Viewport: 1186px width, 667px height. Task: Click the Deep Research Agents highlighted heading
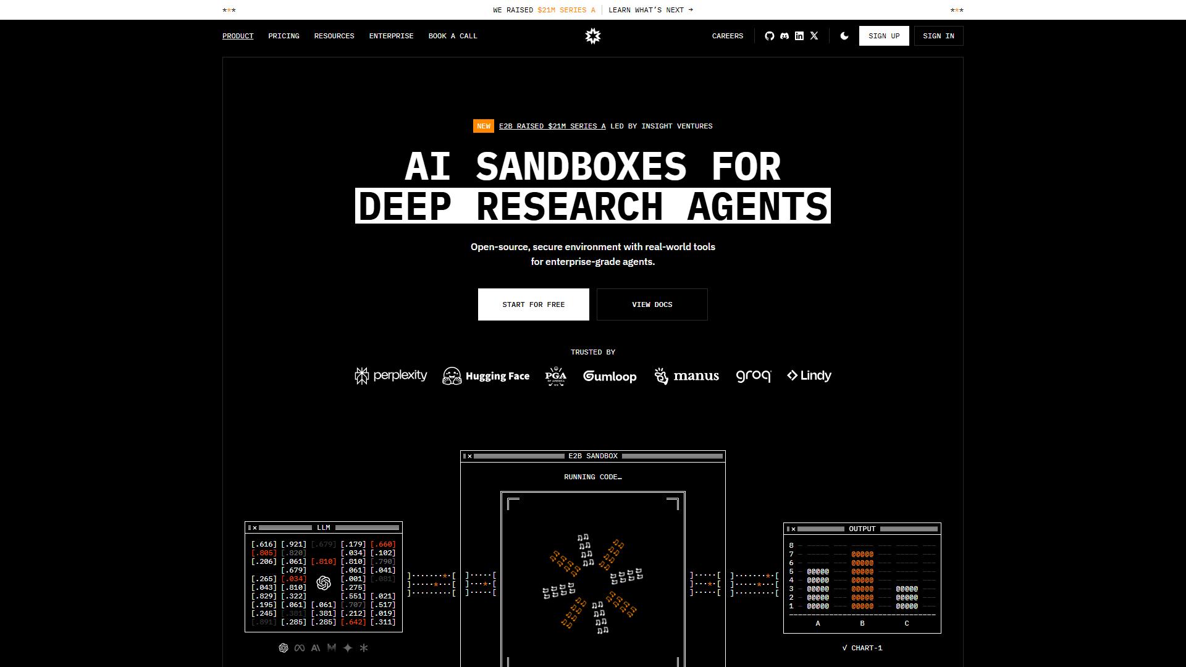tap(593, 206)
